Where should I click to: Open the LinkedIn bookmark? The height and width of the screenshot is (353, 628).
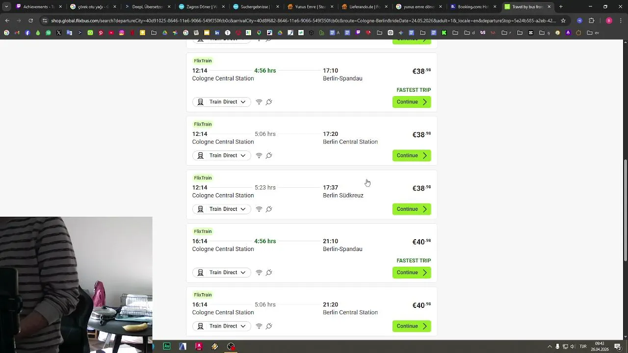[x=217, y=33]
